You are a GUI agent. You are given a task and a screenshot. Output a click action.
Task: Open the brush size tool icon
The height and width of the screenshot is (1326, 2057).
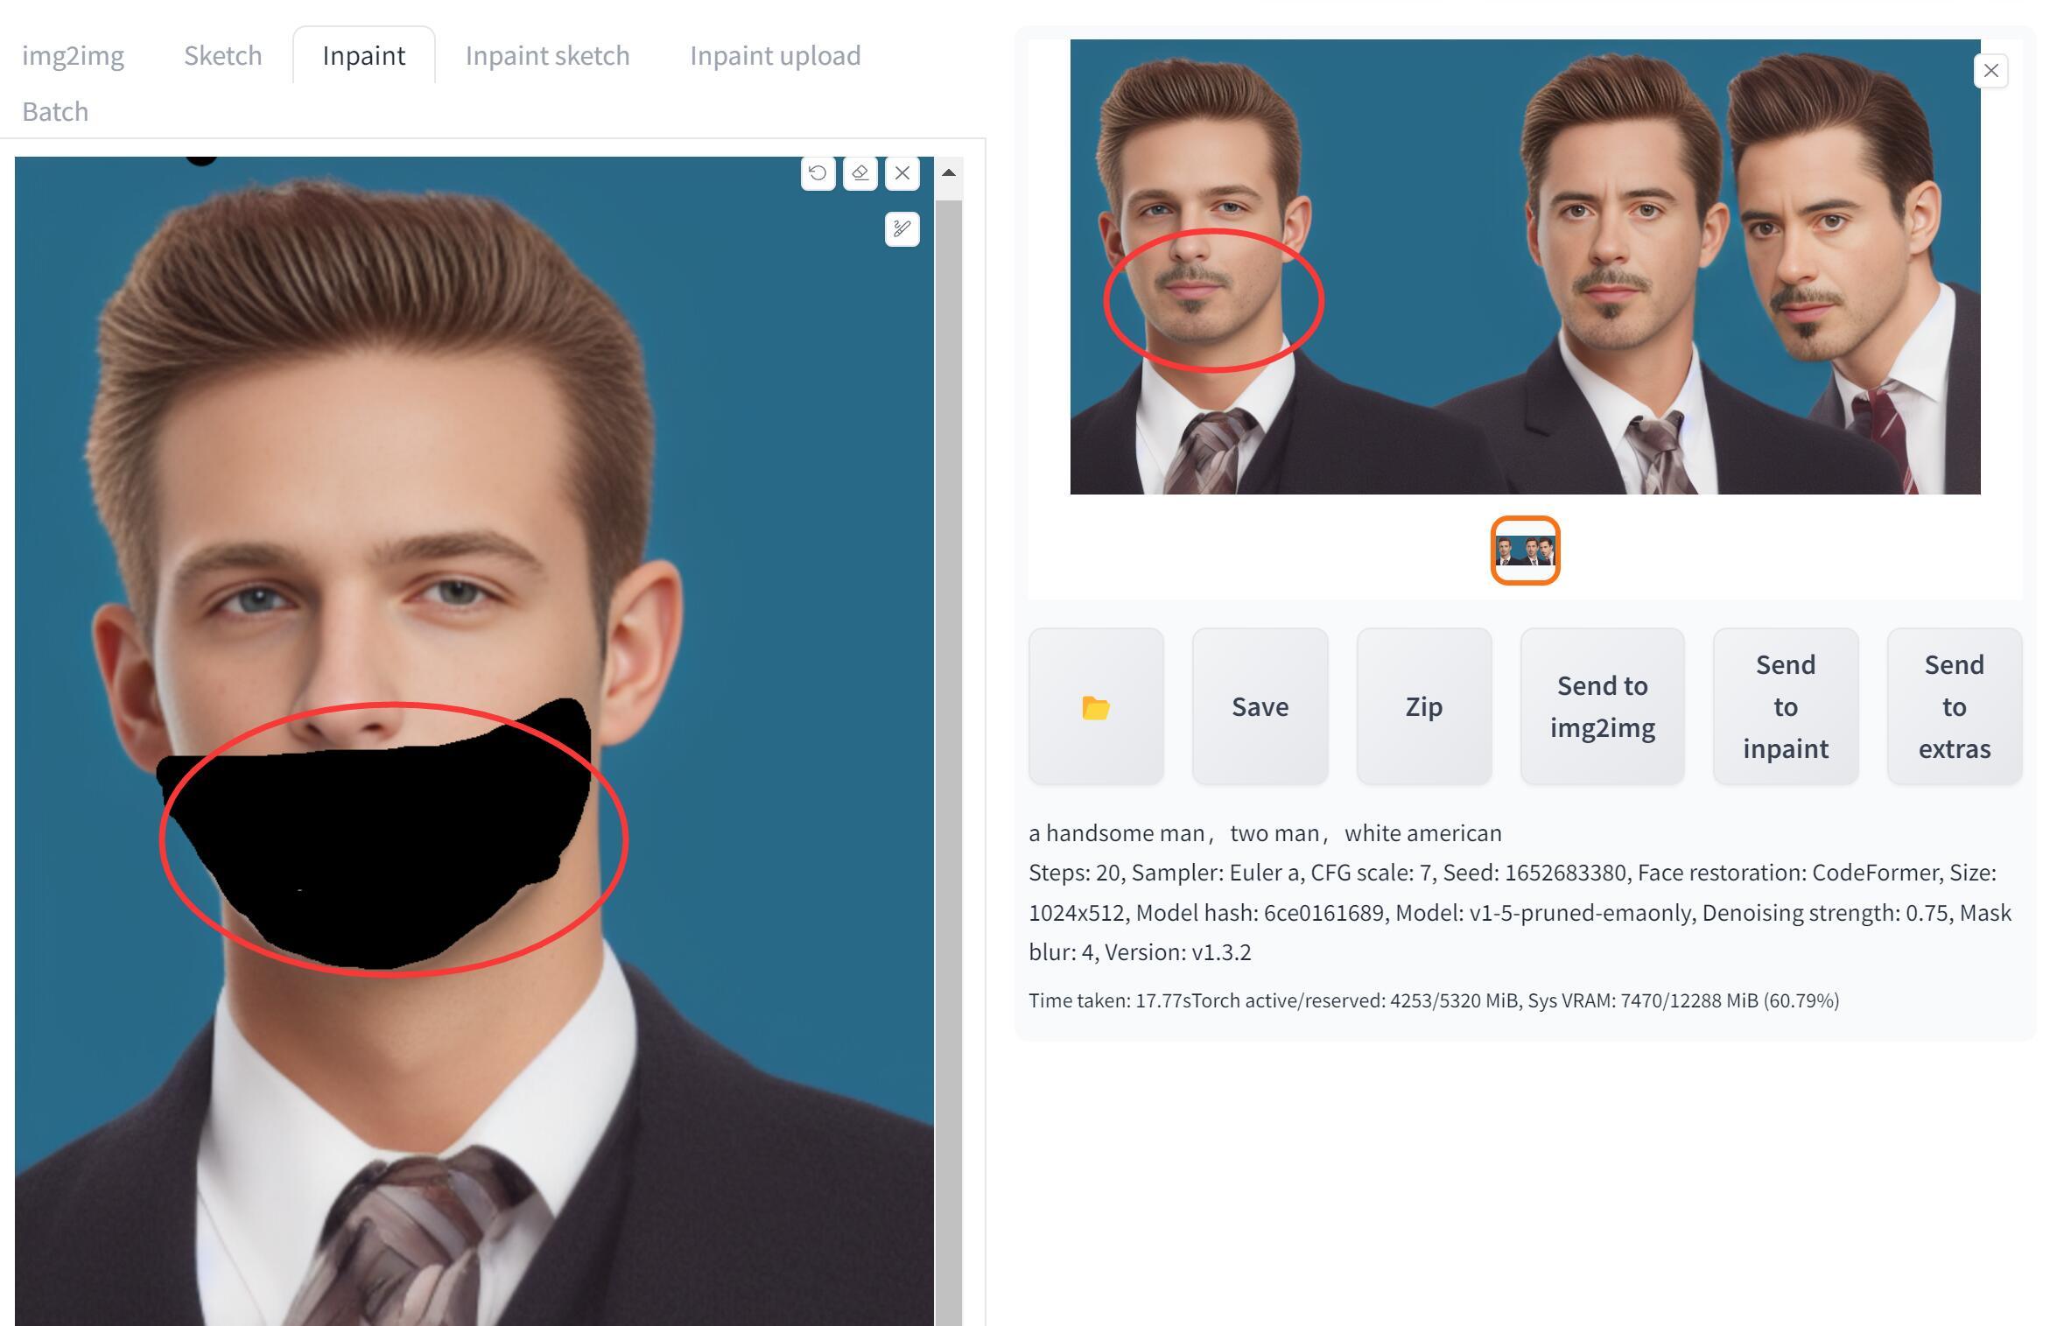point(902,229)
